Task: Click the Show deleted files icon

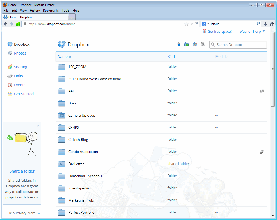Action: 203,45
